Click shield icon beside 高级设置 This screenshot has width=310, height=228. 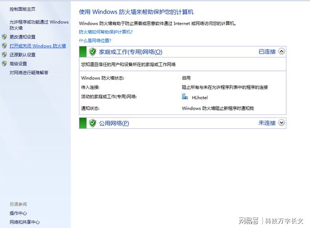[4, 63]
